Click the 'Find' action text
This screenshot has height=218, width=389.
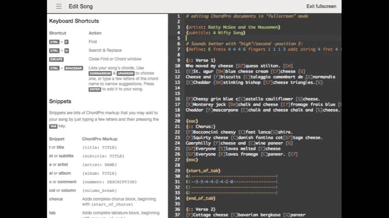pos(93,42)
